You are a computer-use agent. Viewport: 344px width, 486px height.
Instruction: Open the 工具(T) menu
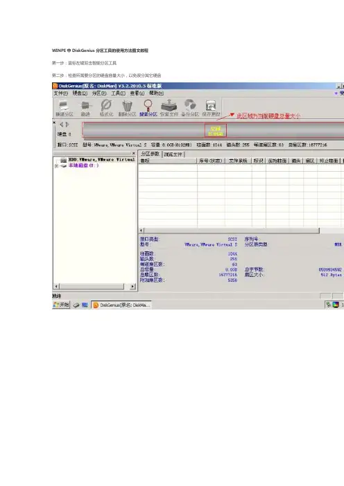119,93
